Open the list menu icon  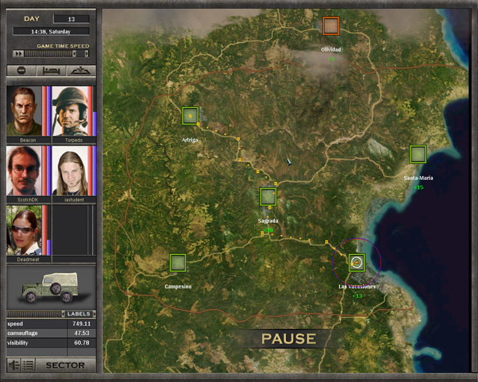click(x=28, y=365)
